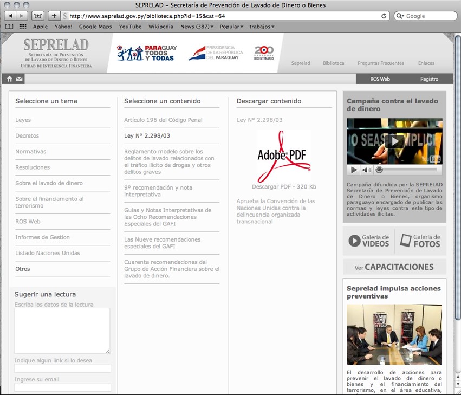Open Artículo 196 del Código Penal

[x=163, y=120]
